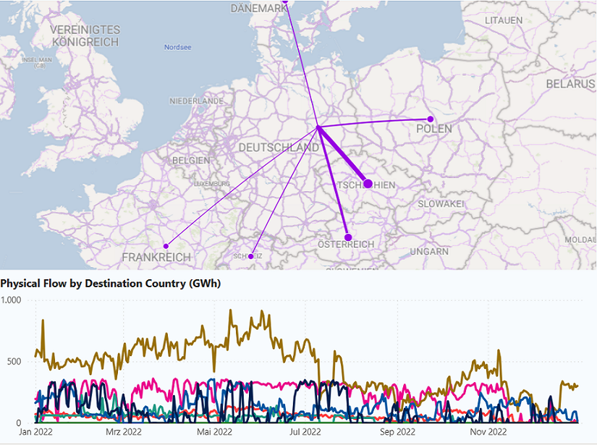Image resolution: width=597 pixels, height=445 pixels.
Task: Click the VEREINIGTES KÖNIGREICH map label
Action: [85, 36]
